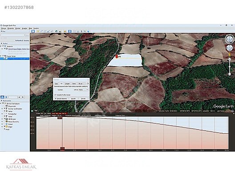
Task: Uncheck the 3B Binalar layer checkbox
Action: 4,119
